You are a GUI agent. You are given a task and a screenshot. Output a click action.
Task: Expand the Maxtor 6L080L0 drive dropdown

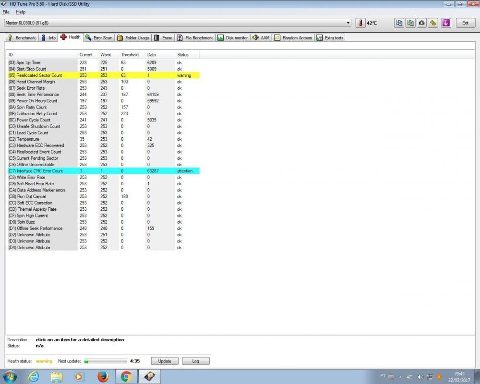pos(348,23)
